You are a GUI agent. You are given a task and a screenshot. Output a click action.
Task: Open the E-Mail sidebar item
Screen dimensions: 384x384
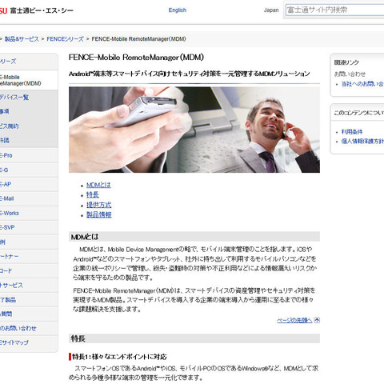[x=29, y=198]
